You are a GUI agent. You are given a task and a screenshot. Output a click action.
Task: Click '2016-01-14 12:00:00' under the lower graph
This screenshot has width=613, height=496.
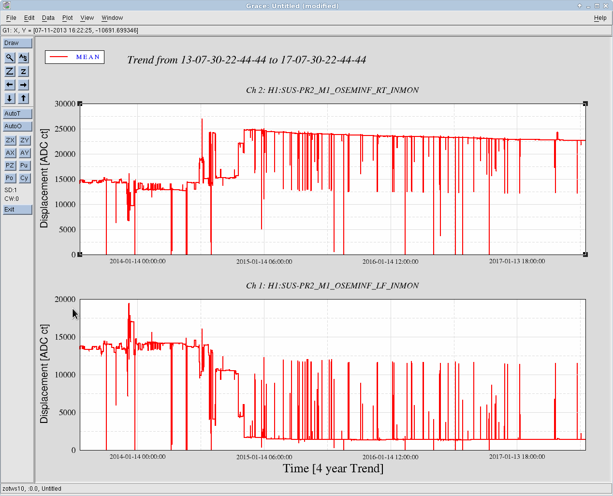[x=391, y=457]
